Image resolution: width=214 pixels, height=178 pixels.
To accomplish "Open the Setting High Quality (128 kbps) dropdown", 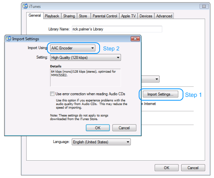I will click(x=86, y=57).
